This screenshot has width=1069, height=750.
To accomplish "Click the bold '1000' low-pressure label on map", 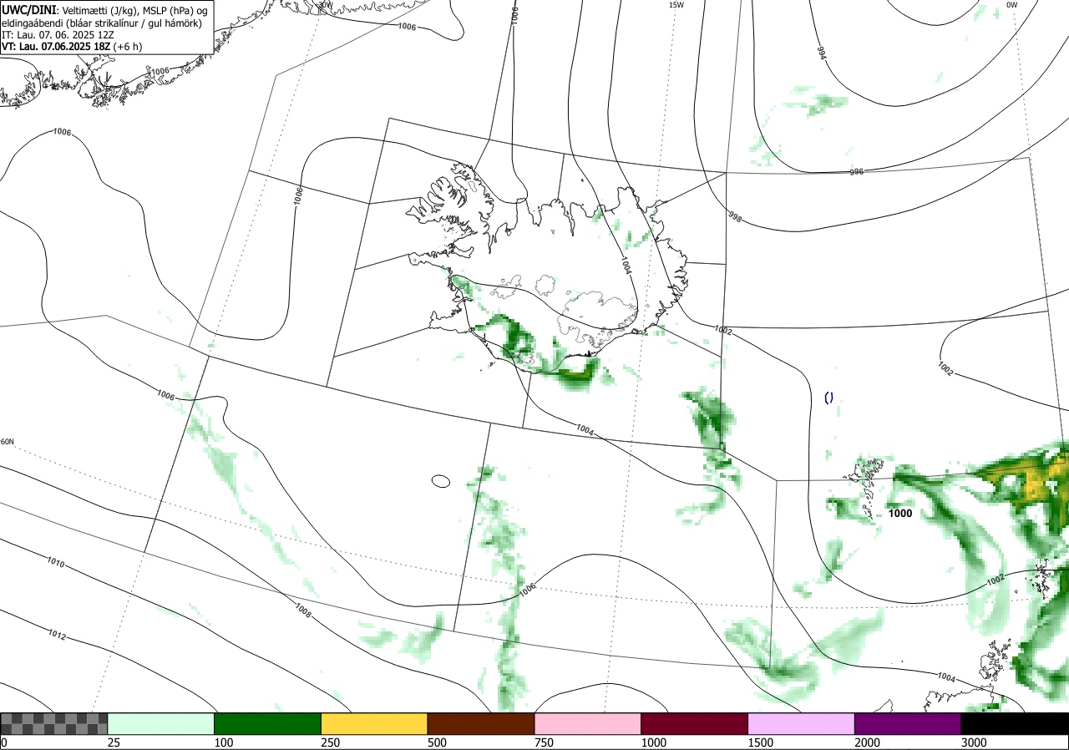I will tap(899, 514).
